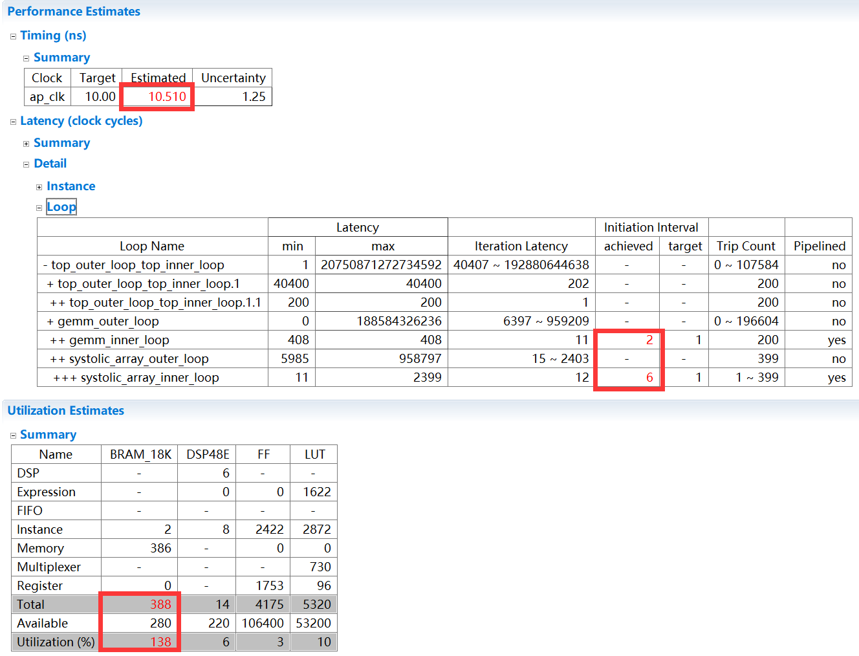Click the Utilization Estimates heading
Screen dimensions: 859x656
[x=65, y=411]
